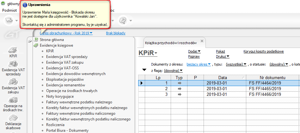300x133 pixels.
Task: Click the 2019-03-01 date in row 2
Action: pyautogui.click(x=217, y=89)
